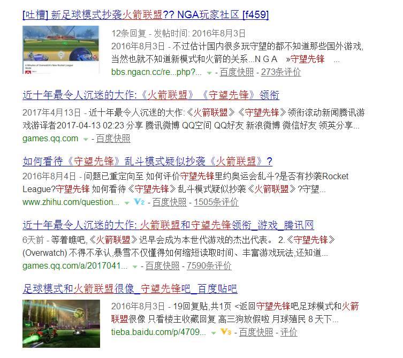Image resolution: width=403 pixels, height=358 pixels.
Task: Expand dropdown arrow next to games.qq.com URL
Action: [86, 140]
